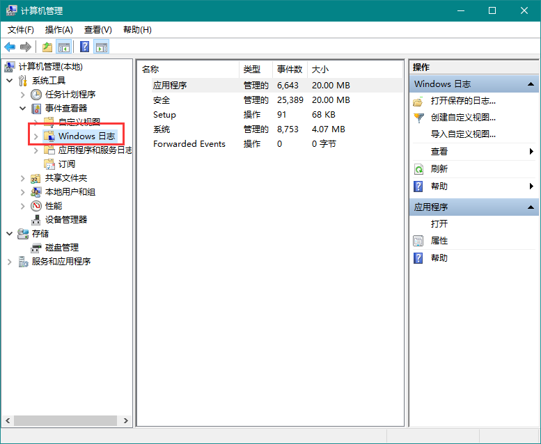The width and height of the screenshot is (541, 444).
Task: Click the 共享文件夹 icon
Action: [x=36, y=178]
